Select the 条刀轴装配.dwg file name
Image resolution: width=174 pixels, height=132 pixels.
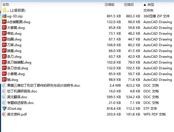point(19,62)
